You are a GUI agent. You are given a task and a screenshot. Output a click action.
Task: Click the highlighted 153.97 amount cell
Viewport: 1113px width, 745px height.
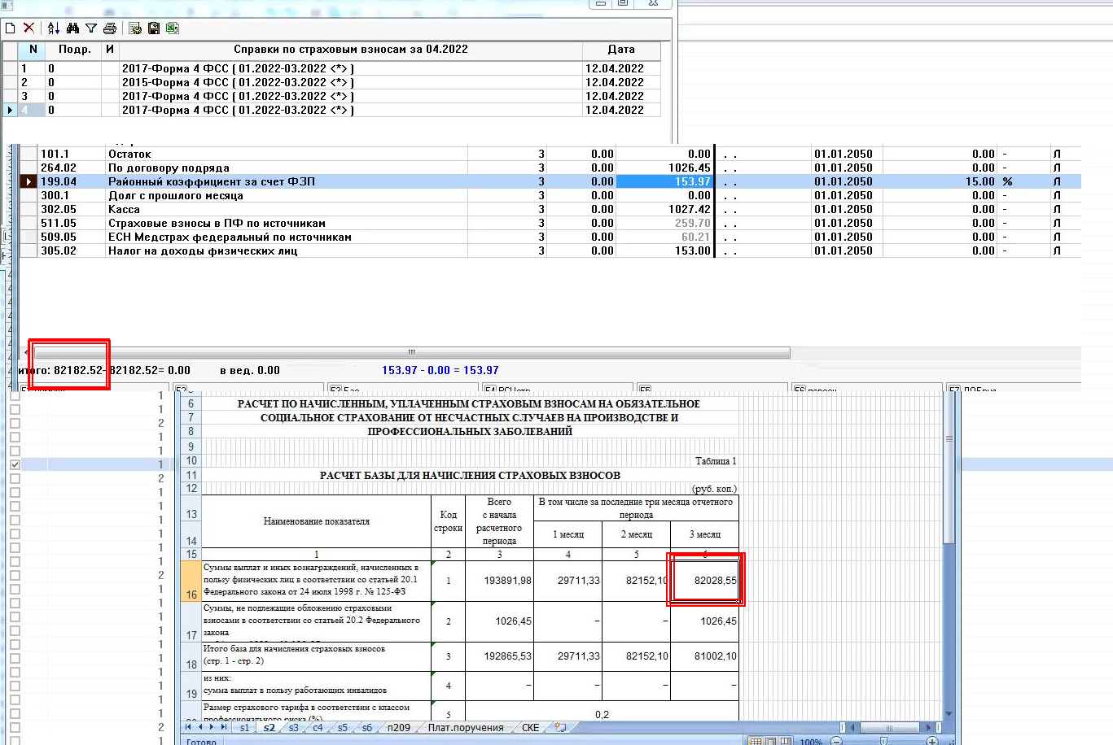point(664,181)
